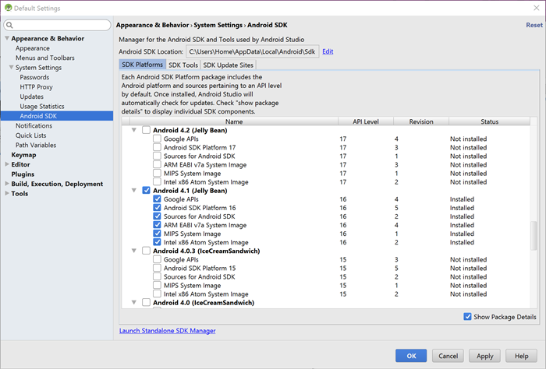Open Notifications settings
The height and width of the screenshot is (369, 546).
pyautogui.click(x=34, y=126)
